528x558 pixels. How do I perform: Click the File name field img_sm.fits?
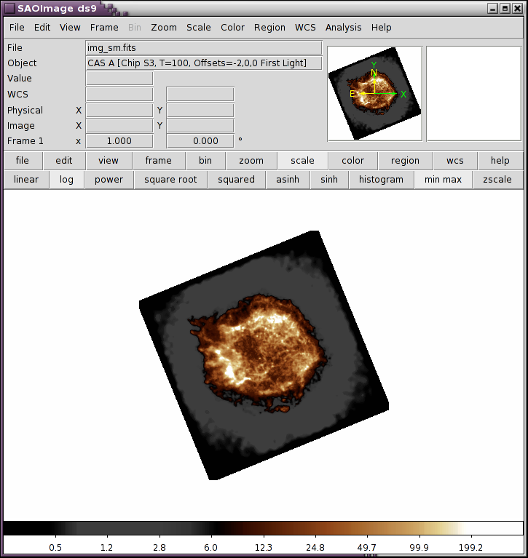pyautogui.click(x=203, y=48)
